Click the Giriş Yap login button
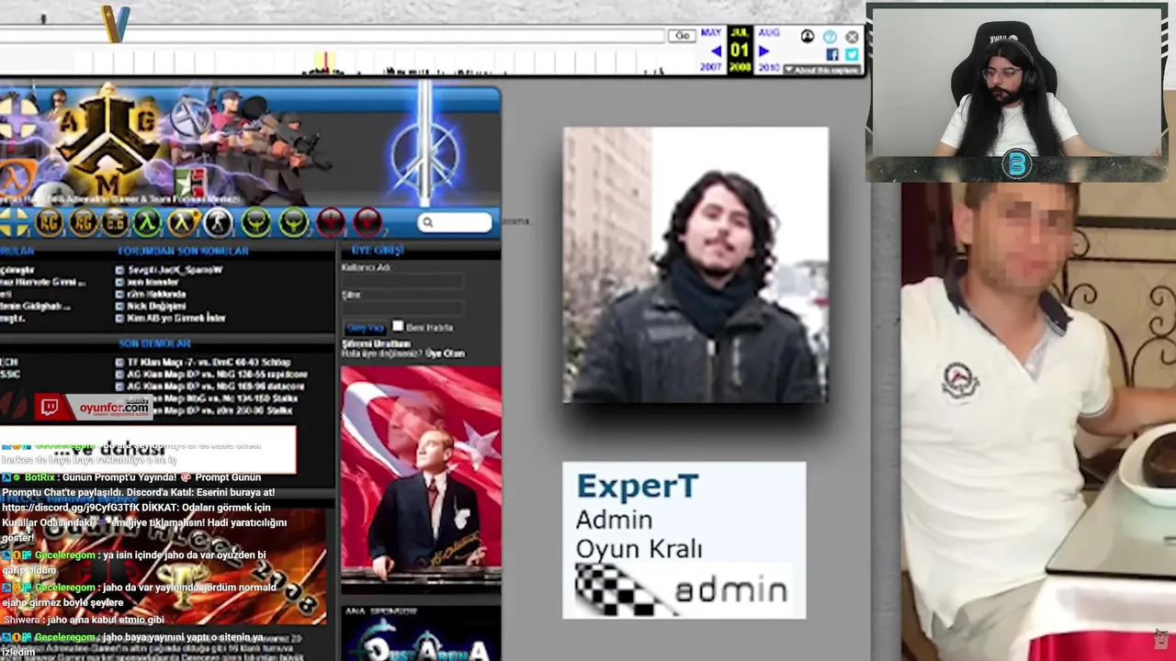The width and height of the screenshot is (1176, 661). tap(364, 328)
